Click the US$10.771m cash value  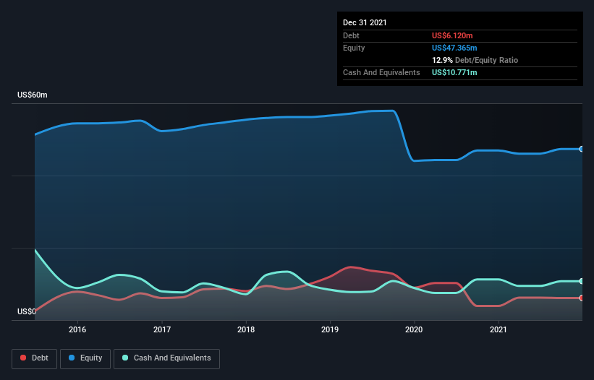(x=454, y=72)
